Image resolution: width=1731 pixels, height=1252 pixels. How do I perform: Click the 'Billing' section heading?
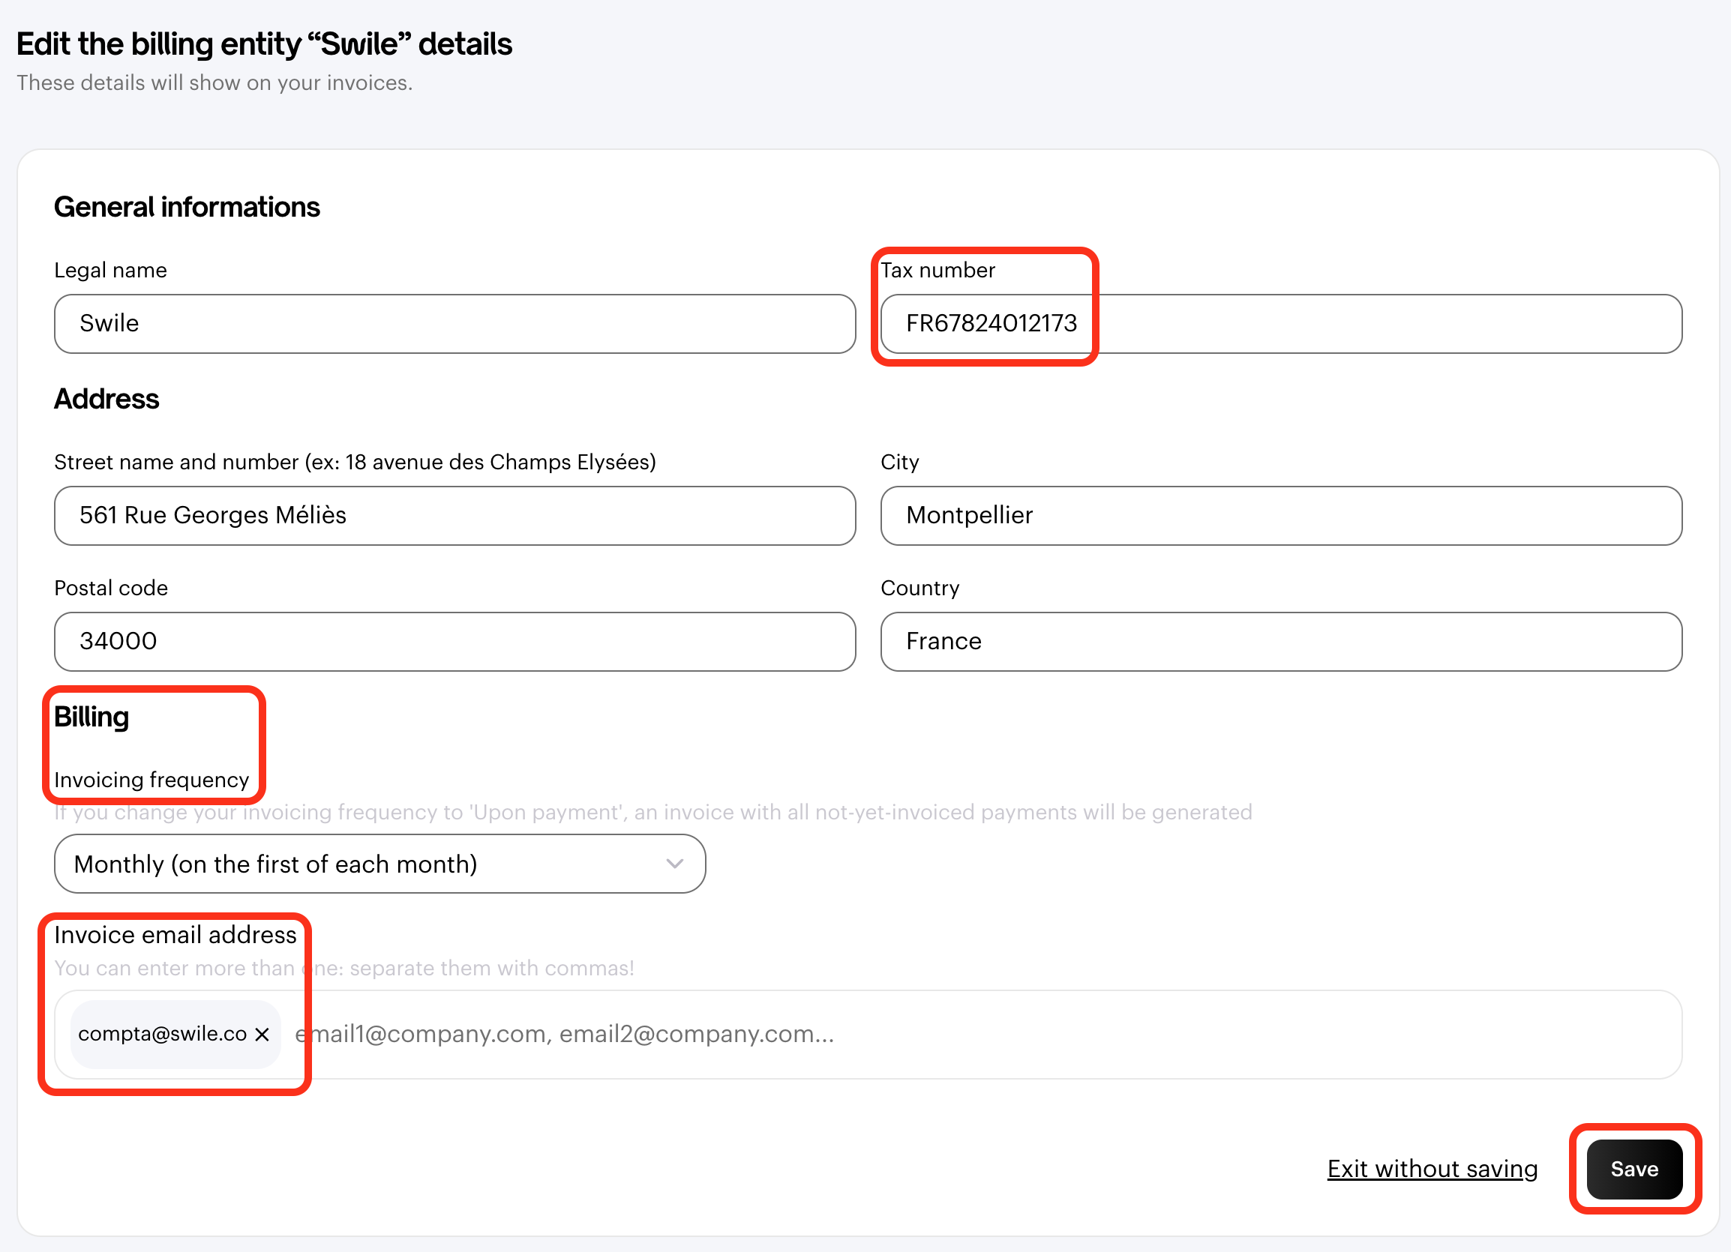[x=91, y=718]
